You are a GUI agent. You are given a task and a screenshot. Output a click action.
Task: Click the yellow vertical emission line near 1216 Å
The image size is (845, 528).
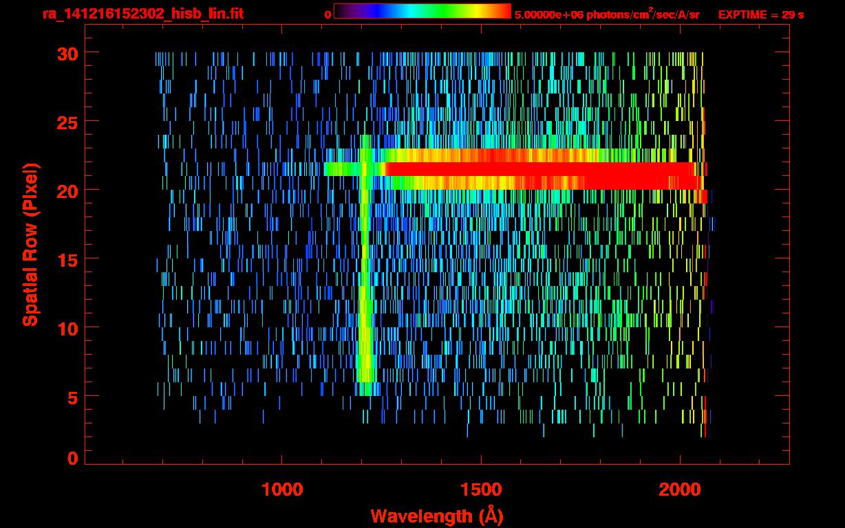(365, 265)
